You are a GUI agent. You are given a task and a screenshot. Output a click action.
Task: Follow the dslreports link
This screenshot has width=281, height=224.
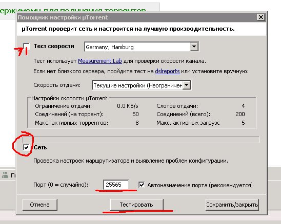(x=167, y=71)
